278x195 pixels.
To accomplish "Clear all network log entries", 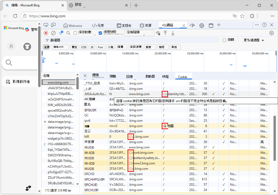I will [x=53, y=33].
